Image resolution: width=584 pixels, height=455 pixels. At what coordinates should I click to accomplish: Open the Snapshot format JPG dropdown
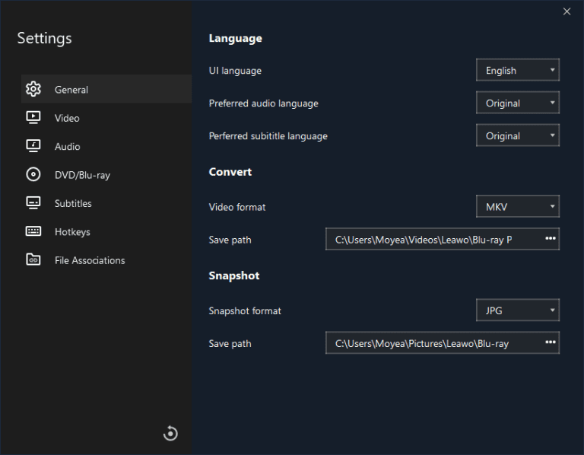point(518,310)
